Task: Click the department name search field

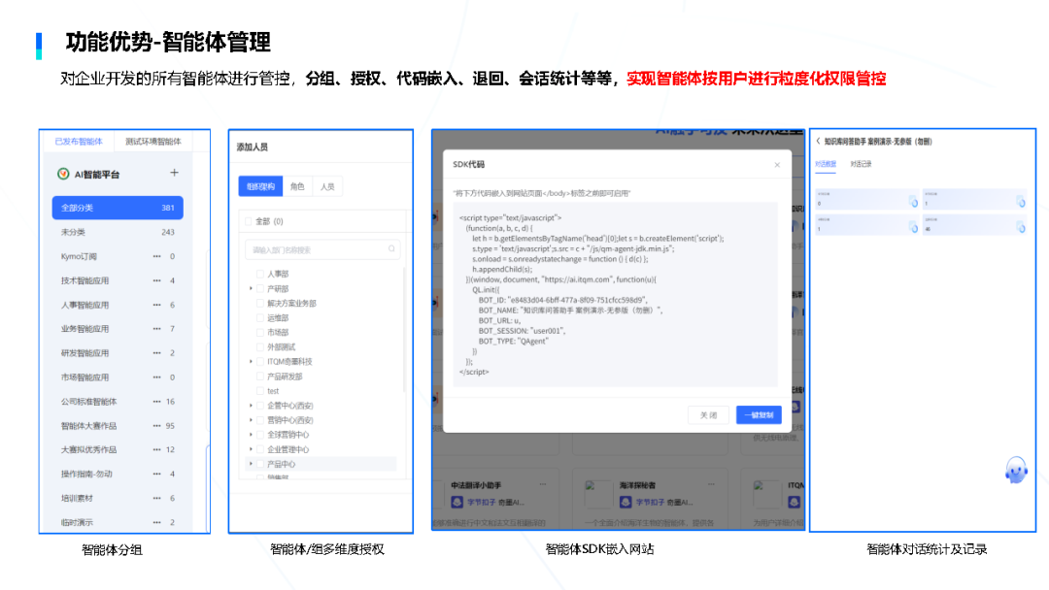Action: (x=322, y=249)
